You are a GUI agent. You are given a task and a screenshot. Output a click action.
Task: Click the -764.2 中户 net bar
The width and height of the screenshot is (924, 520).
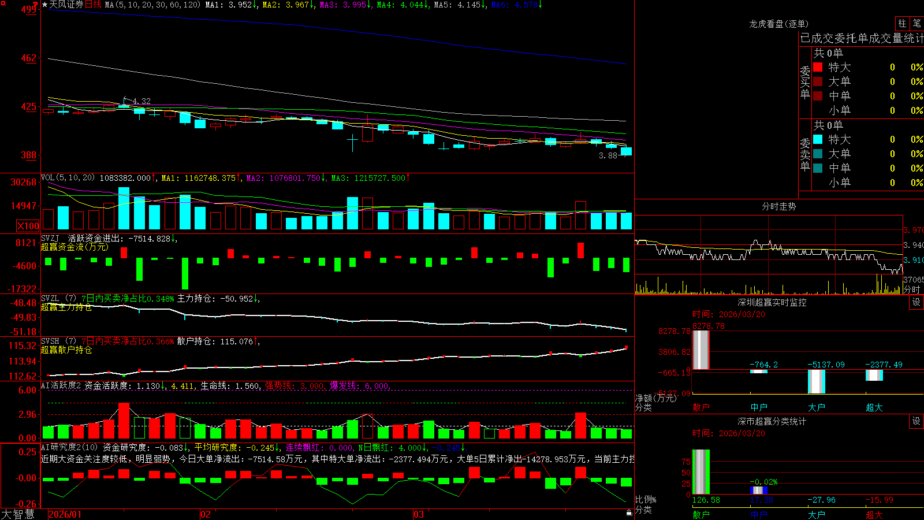coord(758,371)
